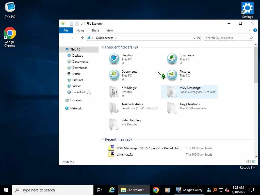Screen dimensions: 260x195
Task: Open the File menu
Action: coord(66,30)
